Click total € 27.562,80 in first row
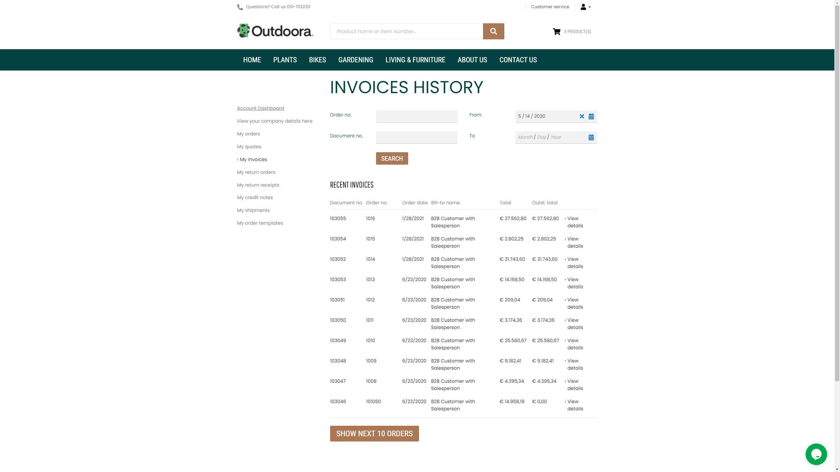The width and height of the screenshot is (840, 472). (513, 218)
